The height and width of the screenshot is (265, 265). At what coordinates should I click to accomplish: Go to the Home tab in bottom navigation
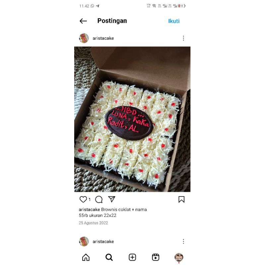[x=86, y=257]
